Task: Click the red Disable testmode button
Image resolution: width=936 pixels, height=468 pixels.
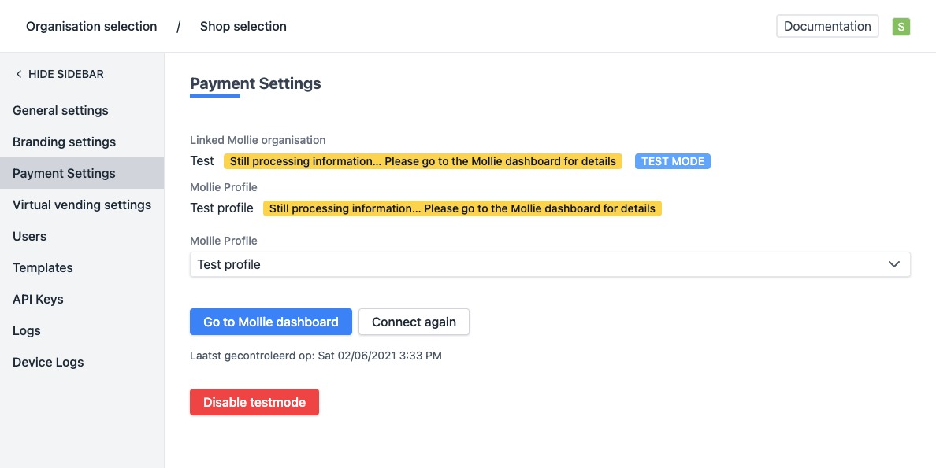Action: click(254, 402)
